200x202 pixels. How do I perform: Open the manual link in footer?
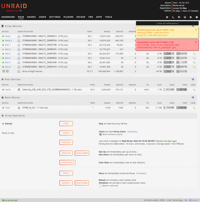tap(195, 200)
